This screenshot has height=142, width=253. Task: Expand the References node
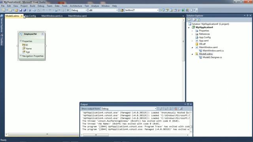point(192,34)
